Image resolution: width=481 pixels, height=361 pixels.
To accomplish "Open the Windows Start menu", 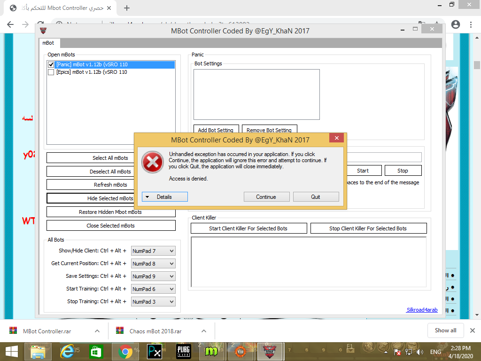I will point(12,352).
